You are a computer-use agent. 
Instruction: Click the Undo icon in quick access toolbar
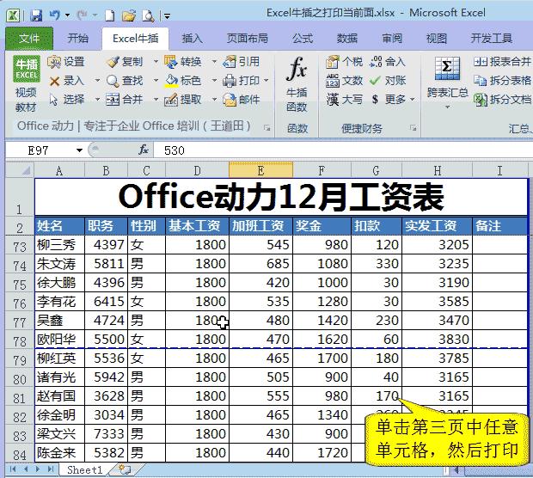click(54, 15)
